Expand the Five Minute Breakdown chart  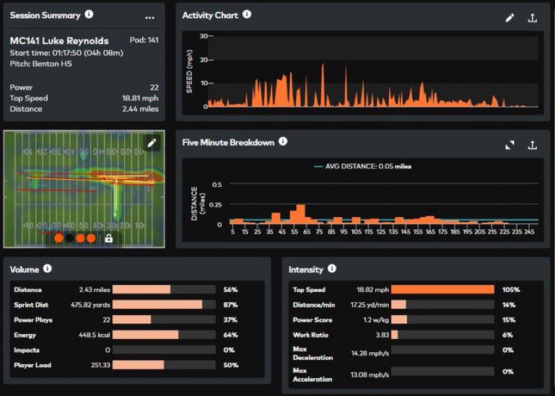[510, 145]
